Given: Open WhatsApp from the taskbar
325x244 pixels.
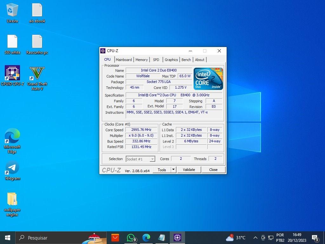Looking at the screenshot, I should point(131,238).
